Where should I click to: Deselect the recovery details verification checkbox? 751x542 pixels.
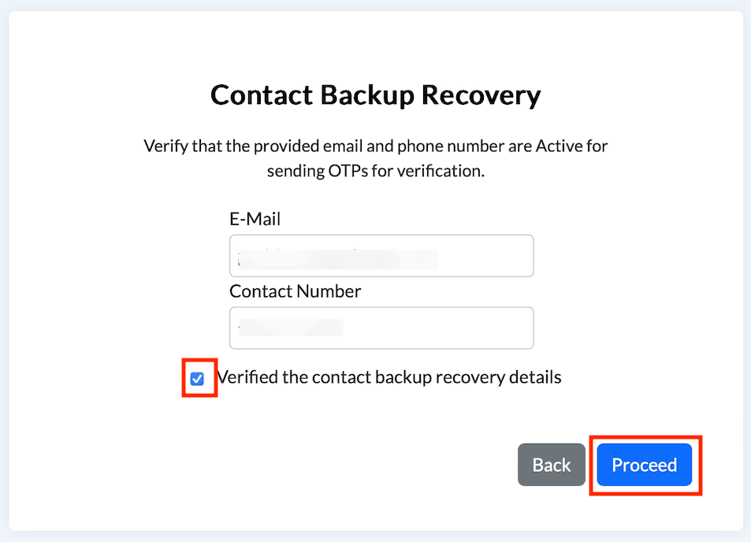pyautogui.click(x=197, y=379)
